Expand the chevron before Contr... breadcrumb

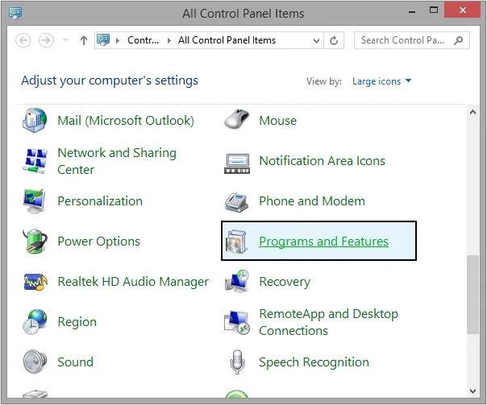pos(118,40)
